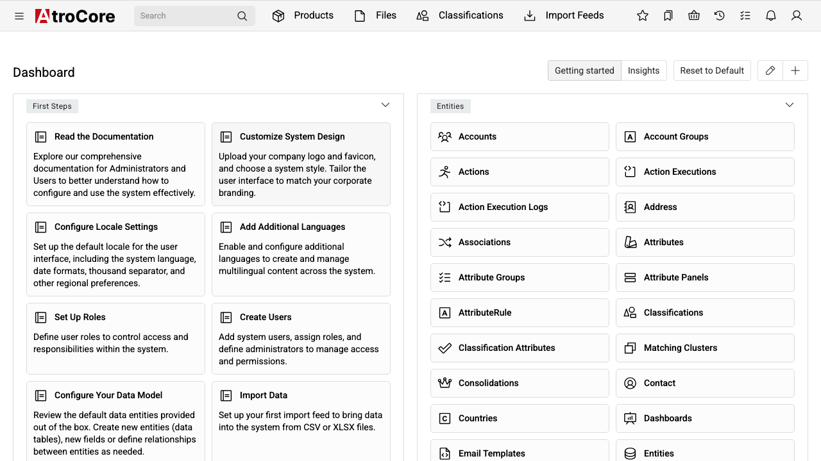Click the pencil edit dashboard icon

[x=770, y=70]
